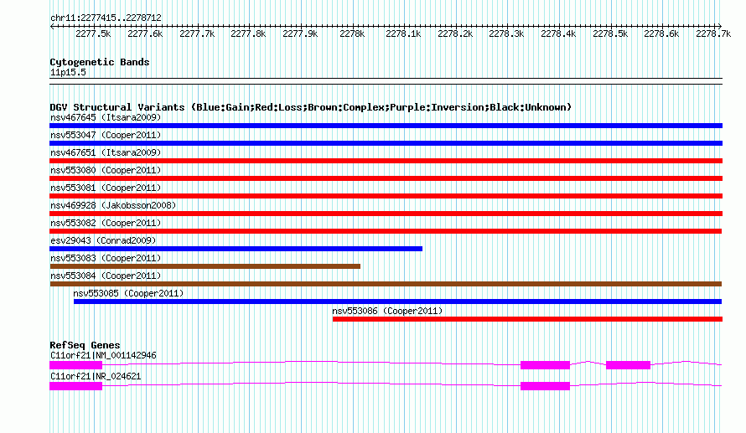Click the 2278k mark on the ruler
This screenshot has width=746, height=433.
[352, 34]
